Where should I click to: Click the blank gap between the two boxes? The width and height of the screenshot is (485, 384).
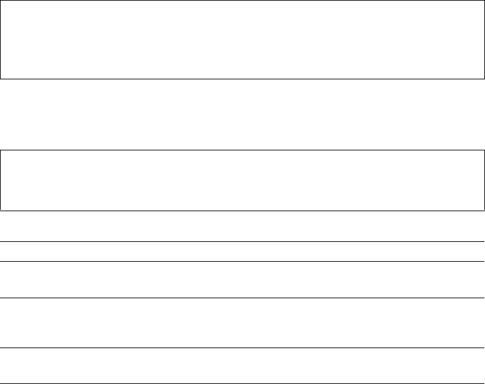242,115
